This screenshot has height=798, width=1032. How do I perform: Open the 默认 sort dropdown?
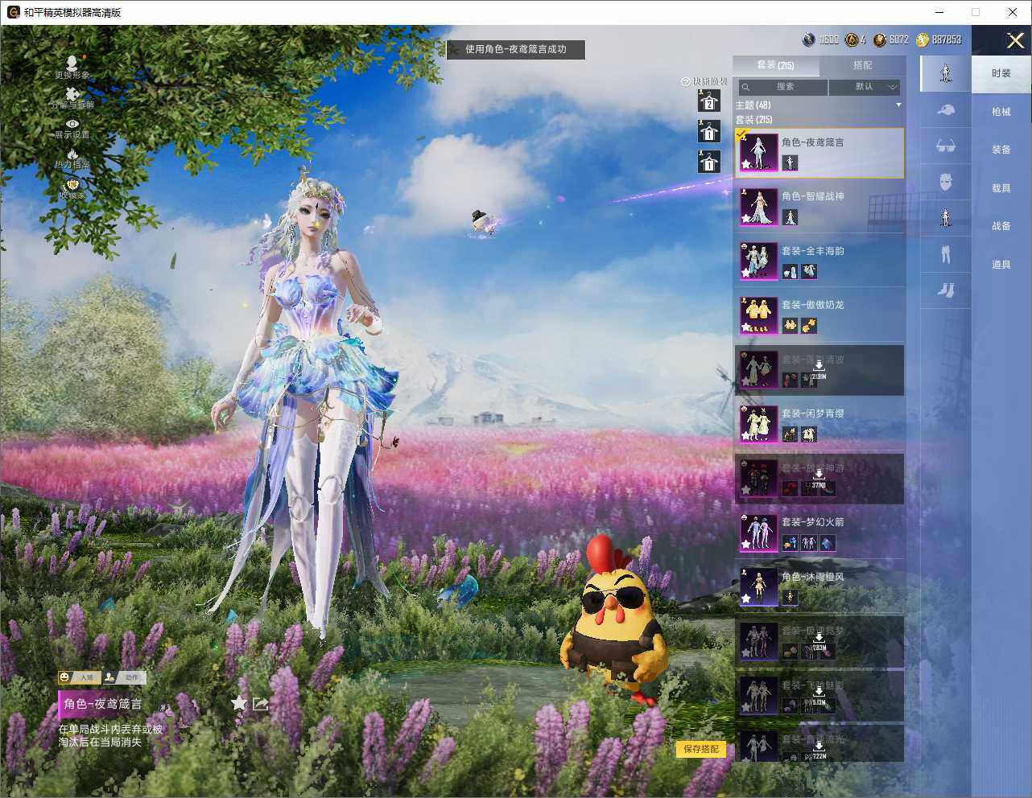(x=865, y=87)
